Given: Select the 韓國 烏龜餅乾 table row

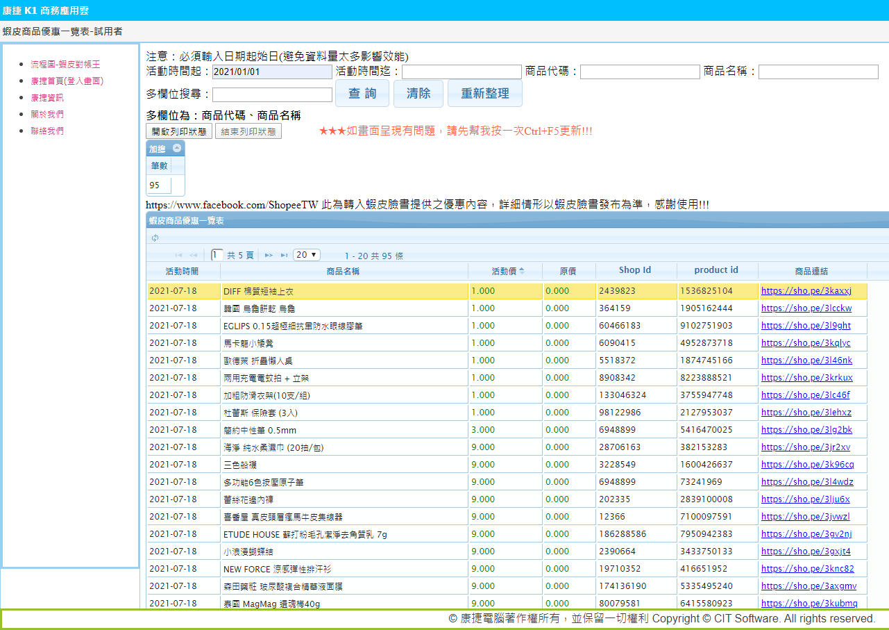Looking at the screenshot, I should pos(344,308).
